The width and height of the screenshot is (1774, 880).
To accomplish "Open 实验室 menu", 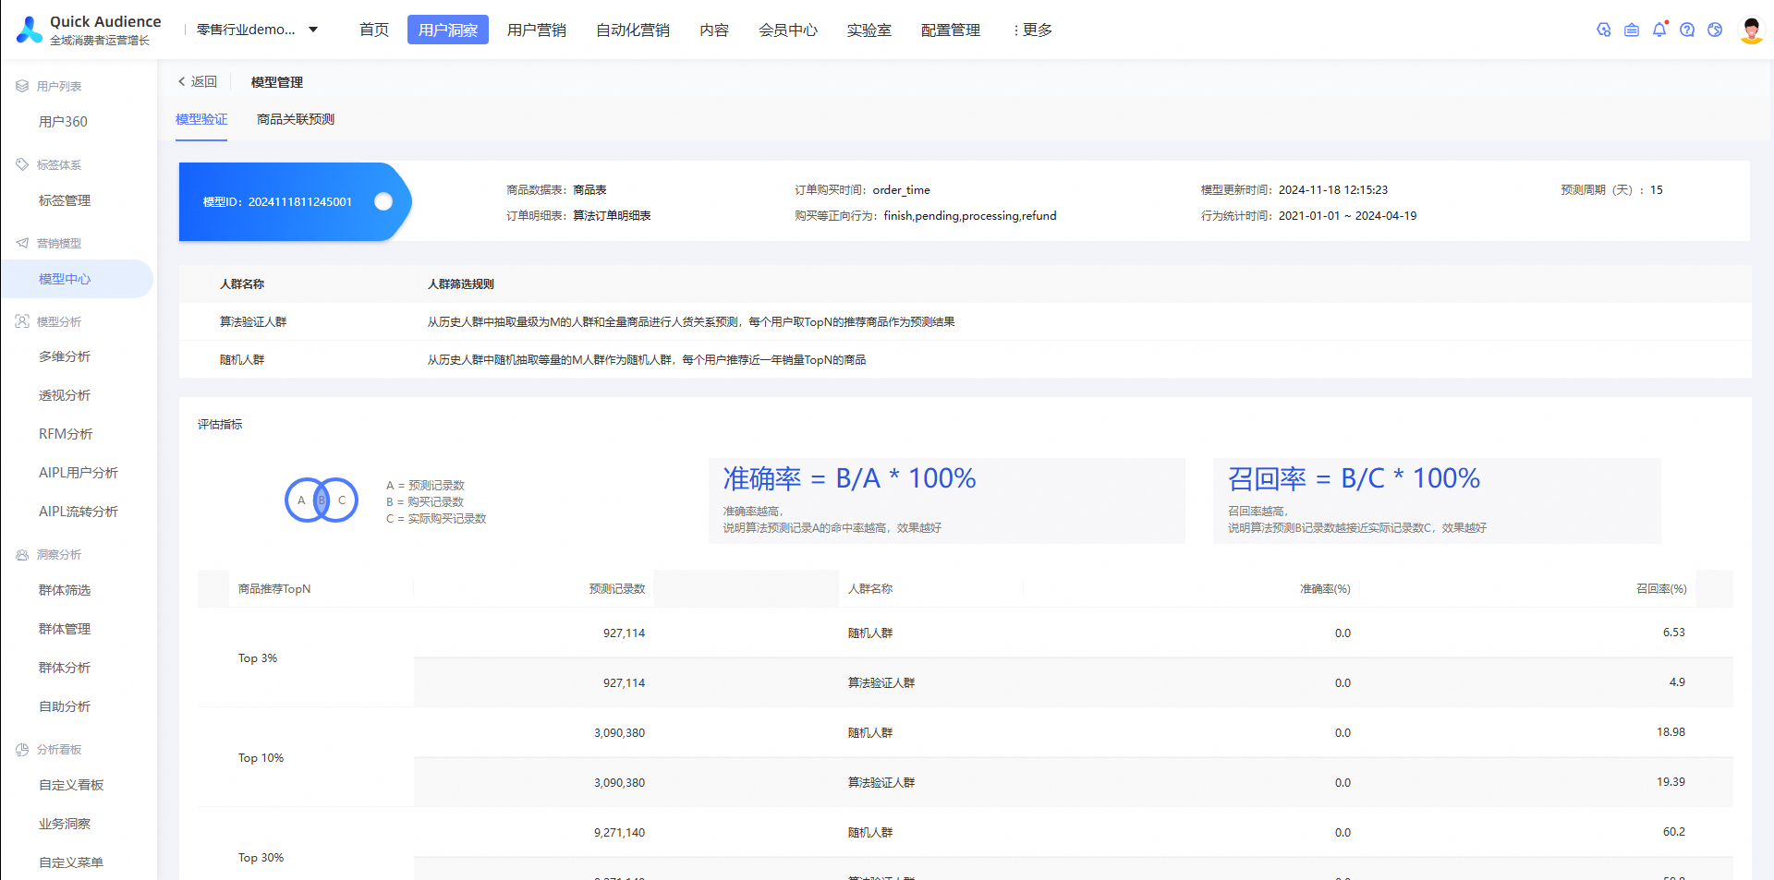I will pos(869,30).
